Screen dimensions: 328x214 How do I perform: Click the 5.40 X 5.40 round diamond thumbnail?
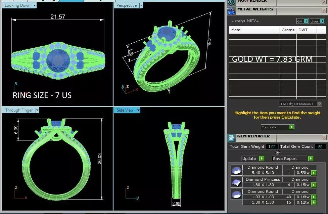coord(237,170)
